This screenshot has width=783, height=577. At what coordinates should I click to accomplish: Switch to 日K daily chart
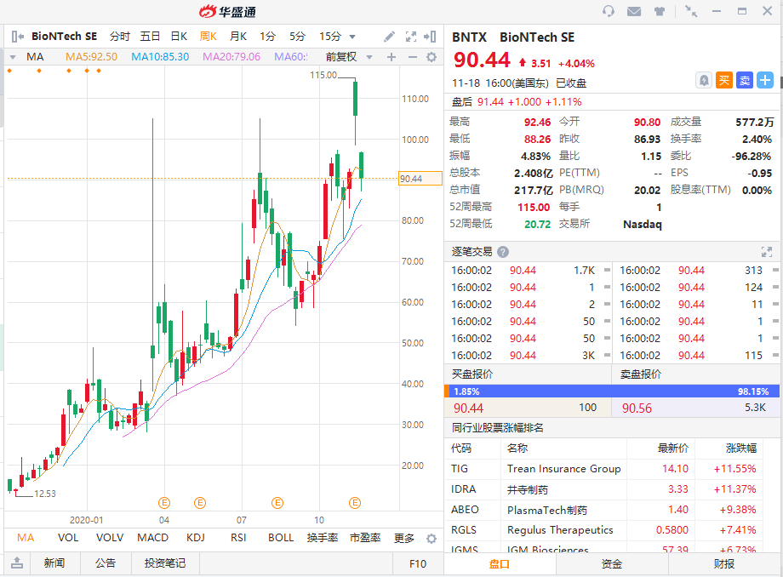coord(179,37)
